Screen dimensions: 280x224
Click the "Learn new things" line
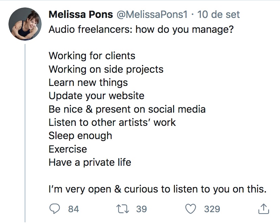(88, 83)
